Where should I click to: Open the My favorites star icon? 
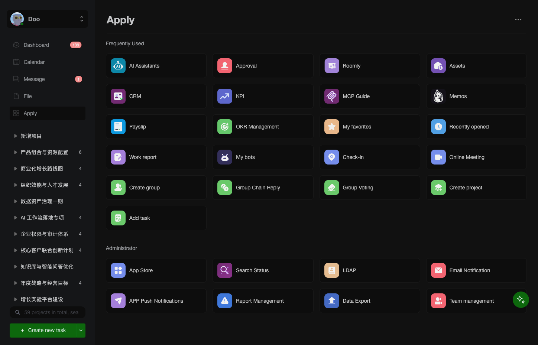pyautogui.click(x=332, y=127)
